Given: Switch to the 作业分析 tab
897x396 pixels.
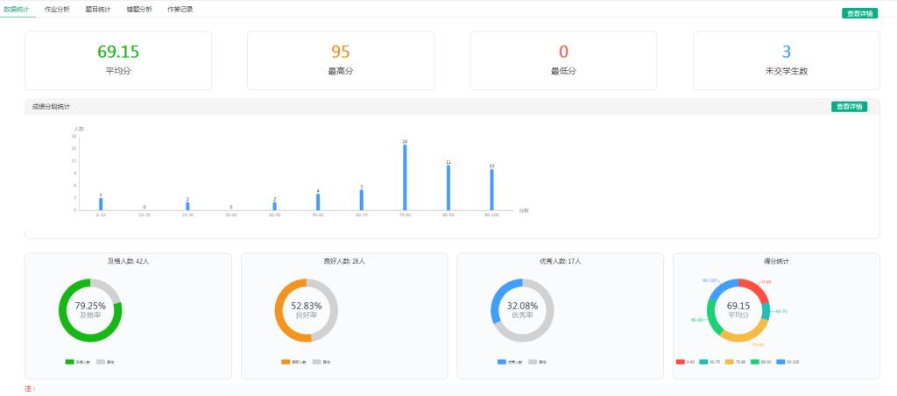Looking at the screenshot, I should pos(57,9).
